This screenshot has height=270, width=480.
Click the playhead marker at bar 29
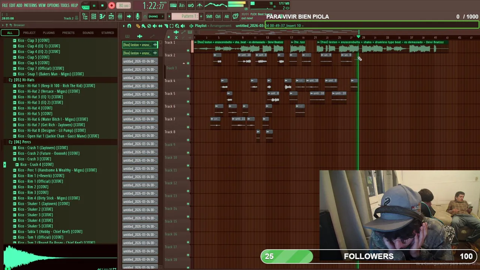tap(358, 37)
